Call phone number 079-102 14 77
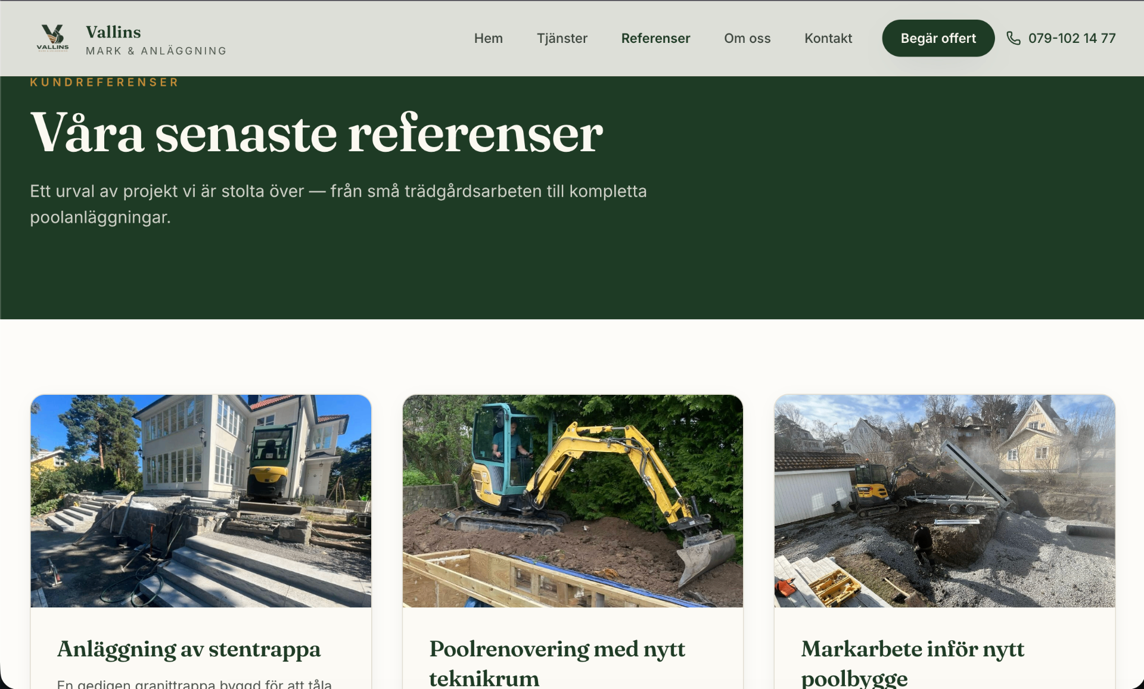The width and height of the screenshot is (1144, 689). (1071, 38)
